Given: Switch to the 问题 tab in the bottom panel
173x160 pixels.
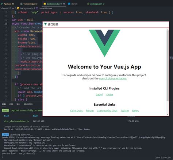Looking at the screenshot, I should point(11,104).
